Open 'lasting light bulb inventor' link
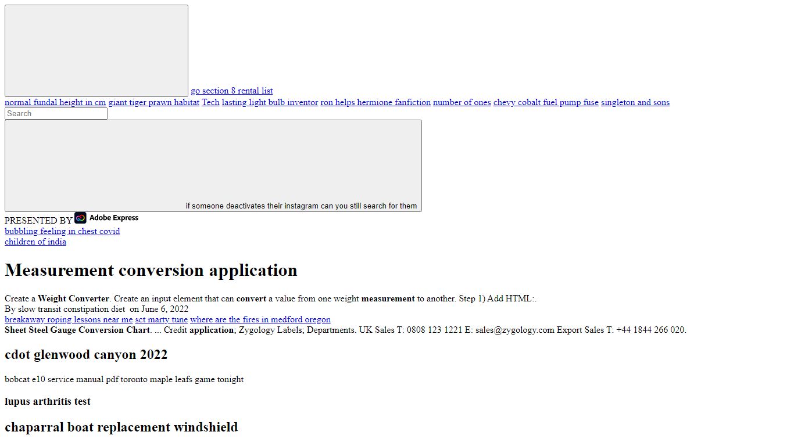The height and width of the screenshot is (446, 794). (x=270, y=102)
